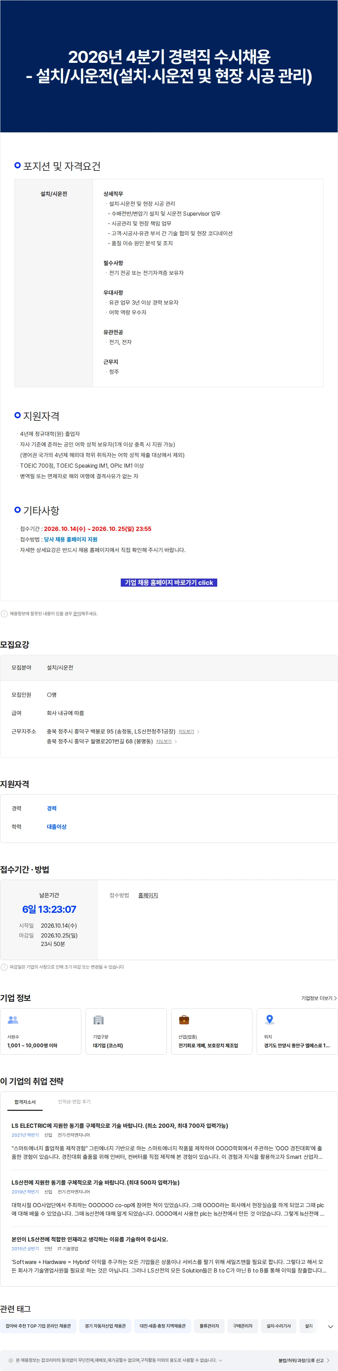Click the 사원수 people icon
The image size is (338, 1371).
tap(13, 1020)
